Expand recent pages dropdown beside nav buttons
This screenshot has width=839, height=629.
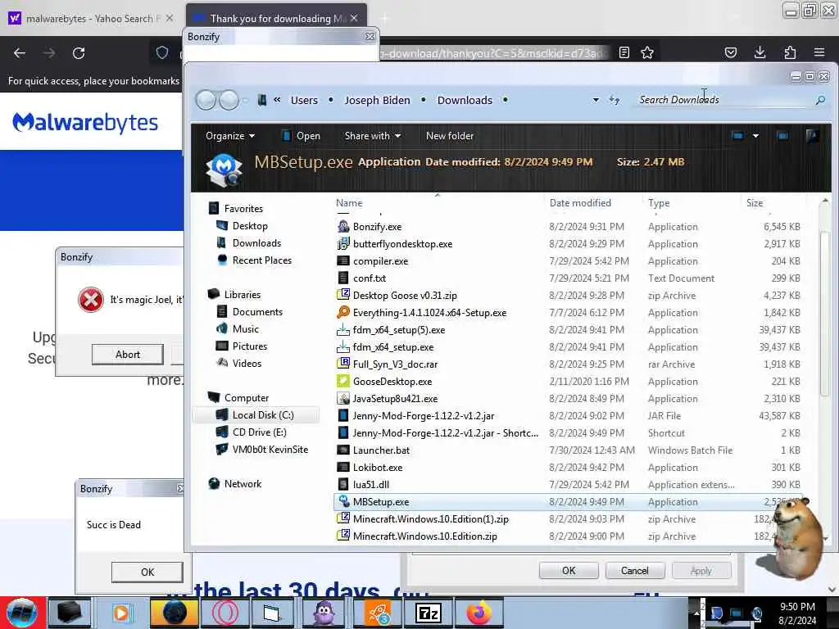pos(245,100)
